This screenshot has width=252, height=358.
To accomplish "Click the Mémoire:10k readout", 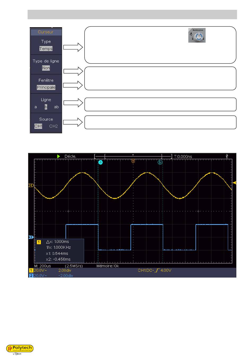I will pyautogui.click(x=108, y=266).
